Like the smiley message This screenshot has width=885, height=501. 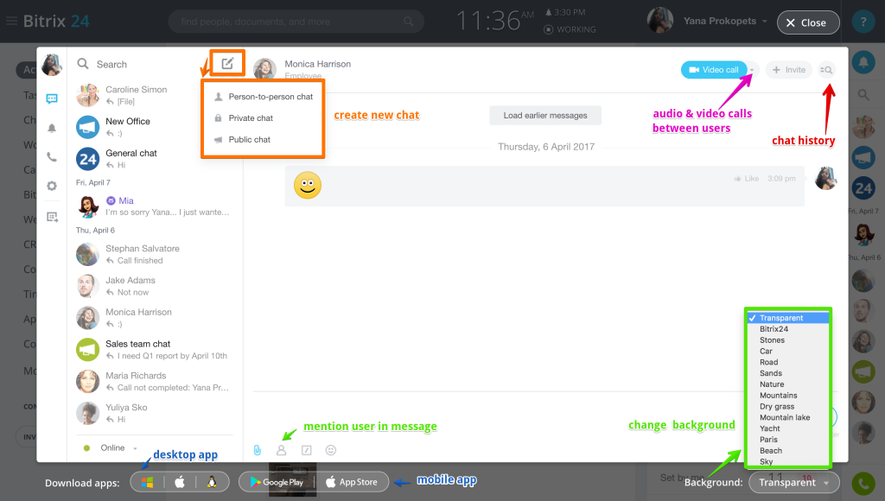746,179
